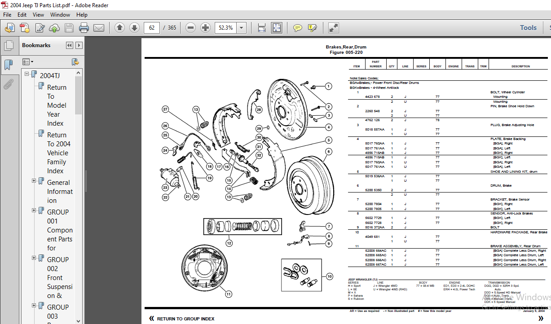The height and width of the screenshot is (324, 551).
Task: Click part number 5200 5350
Action: [373, 190]
